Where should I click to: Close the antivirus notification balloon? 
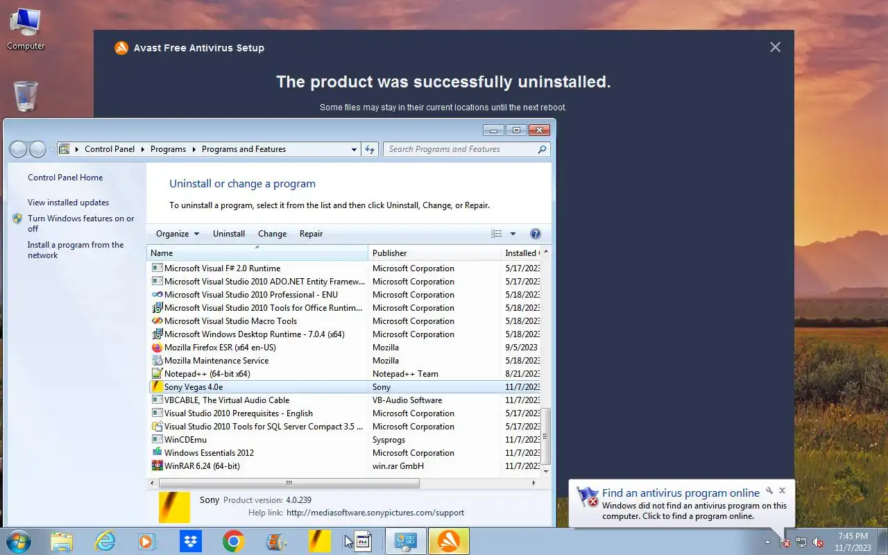(782, 490)
